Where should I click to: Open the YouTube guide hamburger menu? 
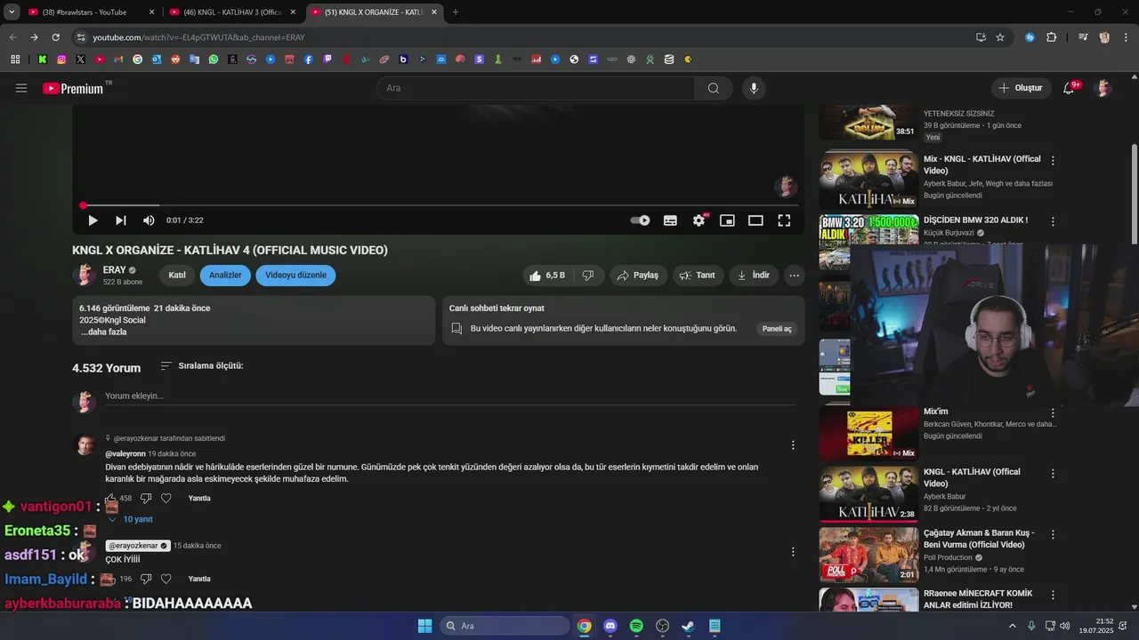(21, 88)
